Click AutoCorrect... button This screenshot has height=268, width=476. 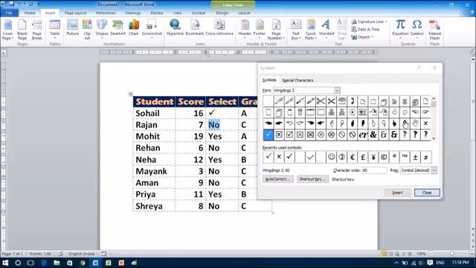(x=277, y=179)
